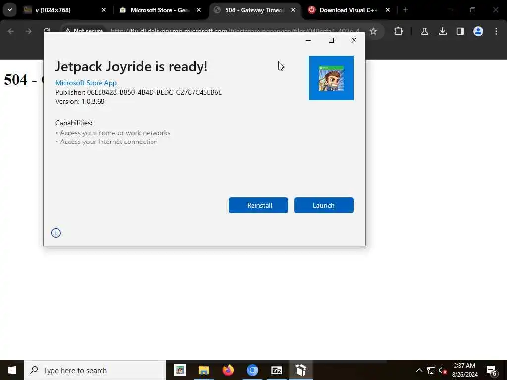Go forward in the browser

(x=28, y=31)
